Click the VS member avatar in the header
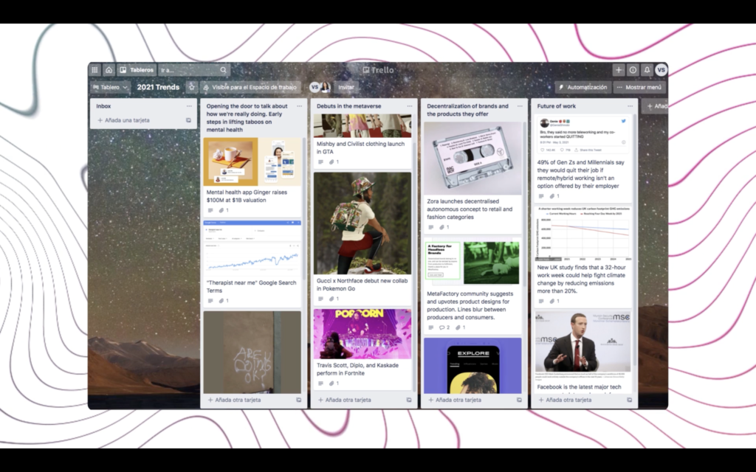This screenshot has height=472, width=756. tap(661, 70)
